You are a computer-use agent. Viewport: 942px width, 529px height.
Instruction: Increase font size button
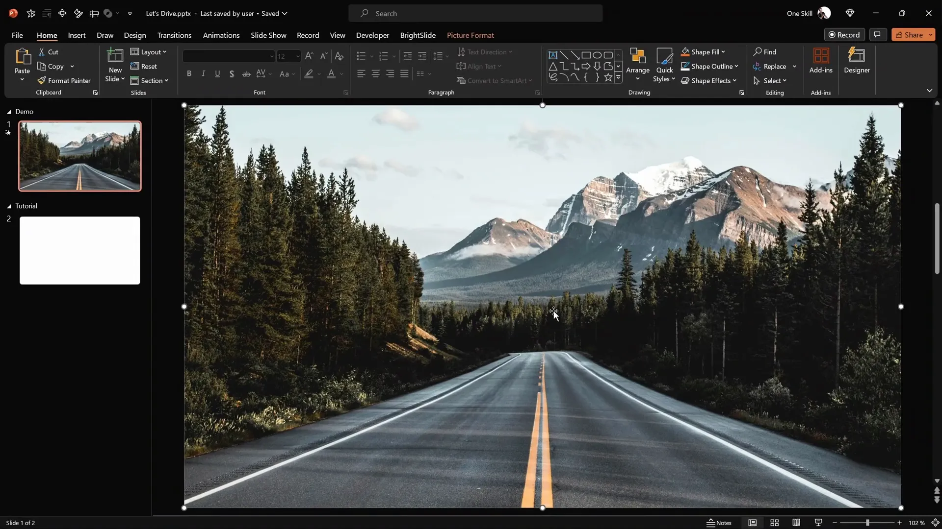[309, 56]
